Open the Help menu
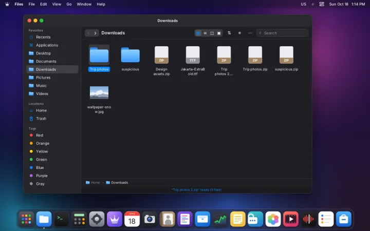 (101, 4)
